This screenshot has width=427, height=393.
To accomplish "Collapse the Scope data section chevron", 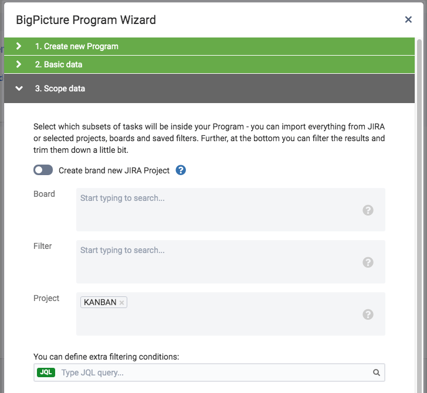I will pos(19,88).
